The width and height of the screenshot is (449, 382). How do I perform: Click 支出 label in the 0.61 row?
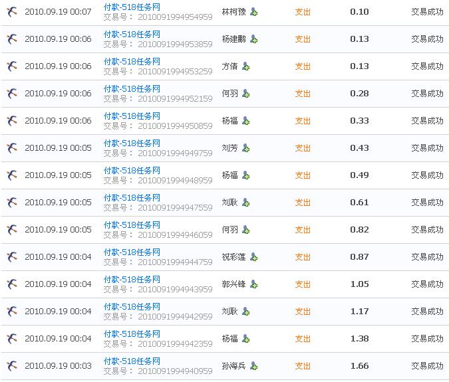point(303,203)
